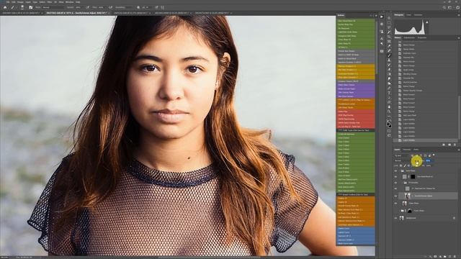461x259 pixels.
Task: Switch to the Channels tab
Action: (407, 150)
